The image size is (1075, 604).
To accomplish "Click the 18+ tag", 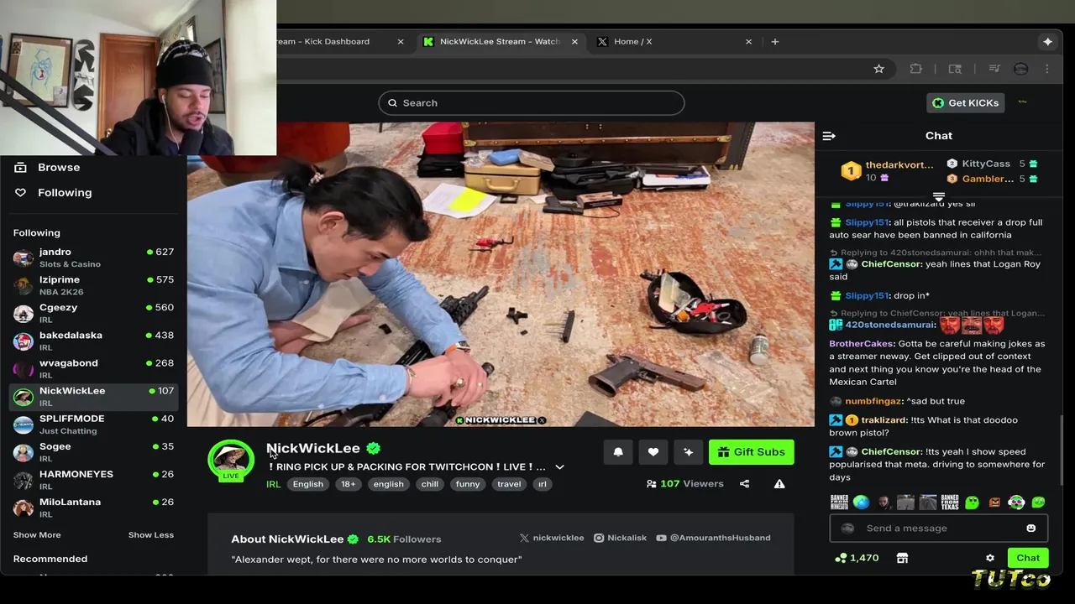I will pyautogui.click(x=348, y=484).
